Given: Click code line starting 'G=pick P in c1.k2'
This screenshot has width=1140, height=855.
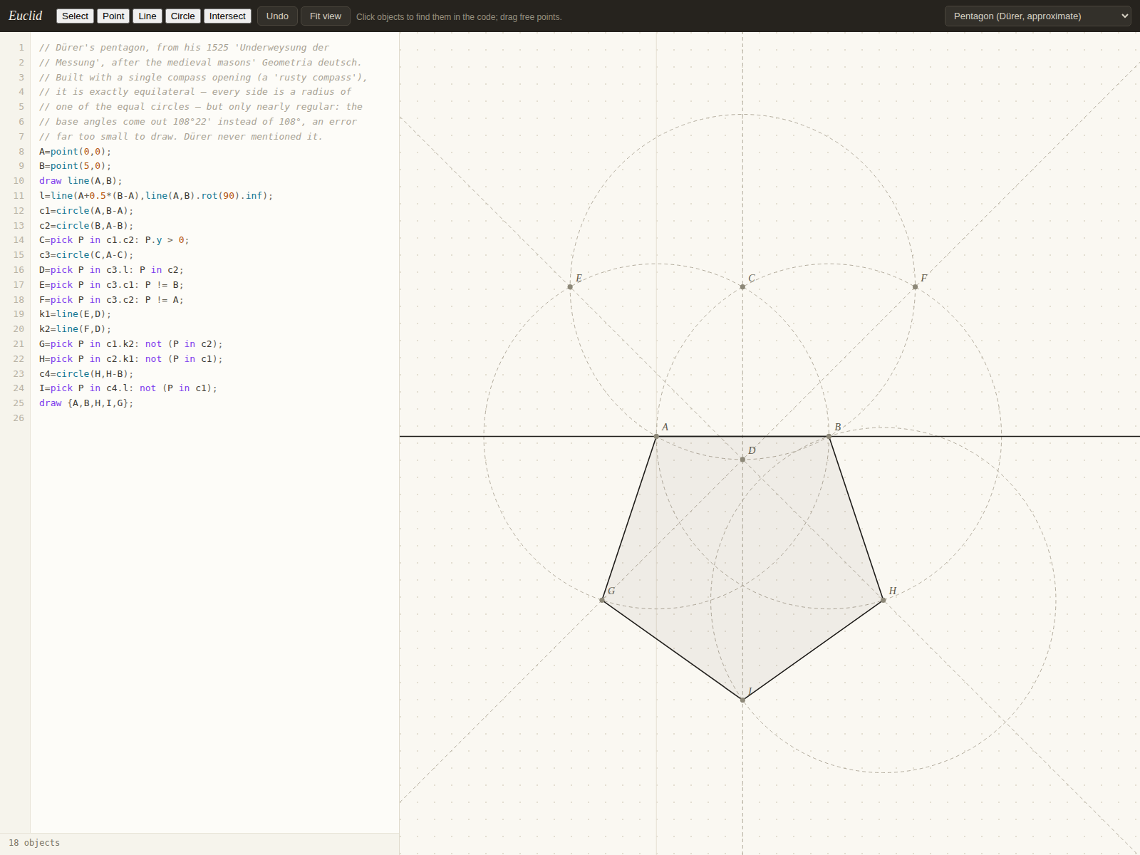Looking at the screenshot, I should (131, 344).
